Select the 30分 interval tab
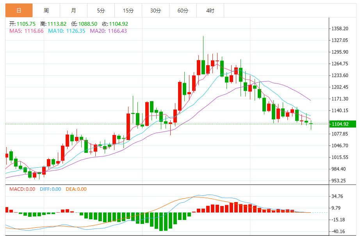360x236 pixels. click(x=155, y=11)
